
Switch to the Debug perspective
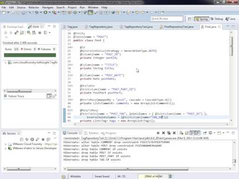point(217,19)
